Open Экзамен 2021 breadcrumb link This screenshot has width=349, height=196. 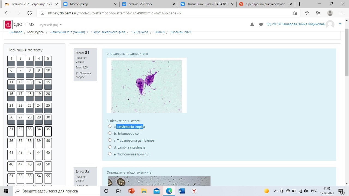(181, 32)
